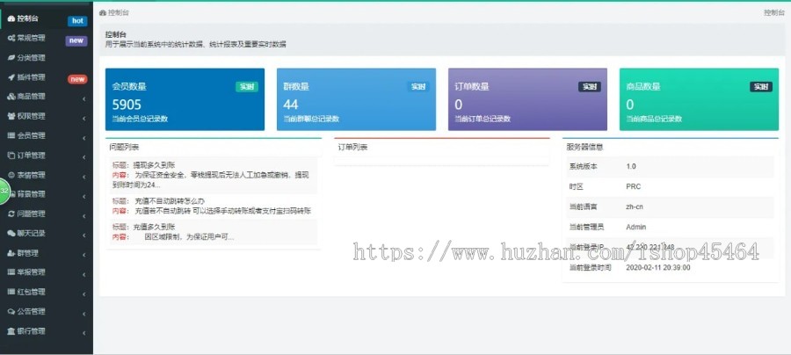Click the 插件管理 rocket icon
The image size is (791, 355).
(11, 77)
